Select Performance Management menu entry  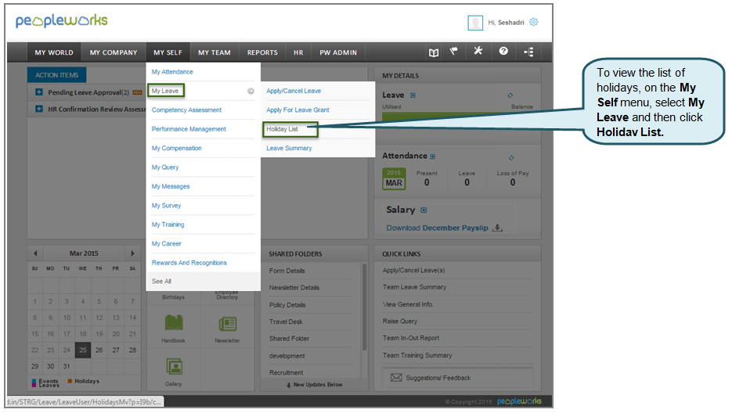[189, 129]
